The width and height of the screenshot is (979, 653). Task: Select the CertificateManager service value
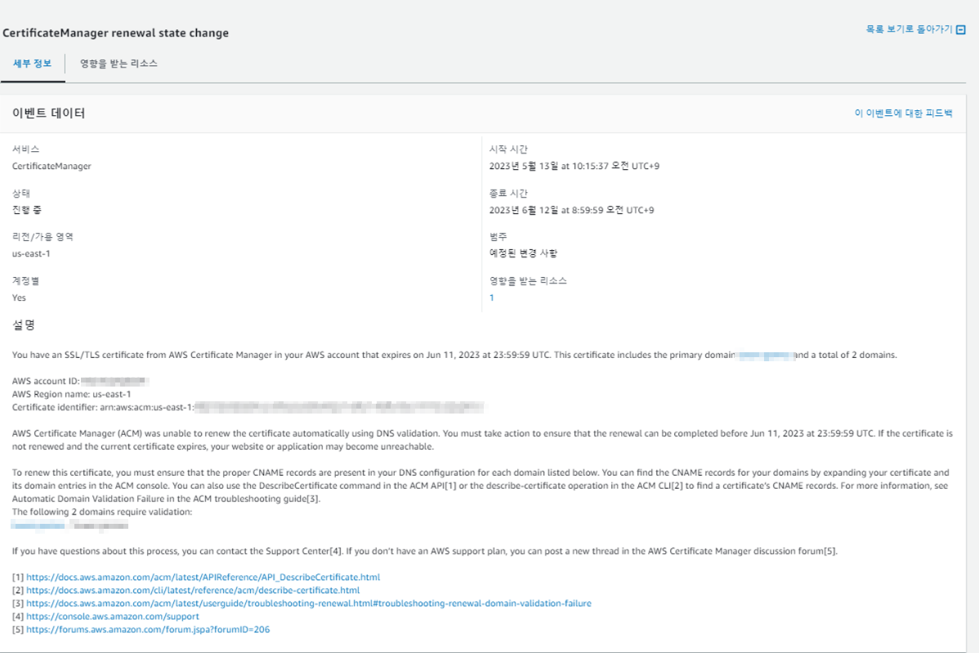coord(51,166)
